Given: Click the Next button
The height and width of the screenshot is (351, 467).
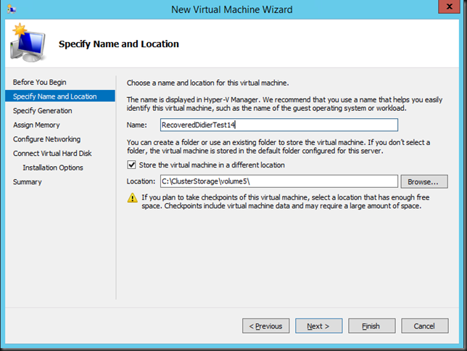Looking at the screenshot, I should [x=318, y=326].
